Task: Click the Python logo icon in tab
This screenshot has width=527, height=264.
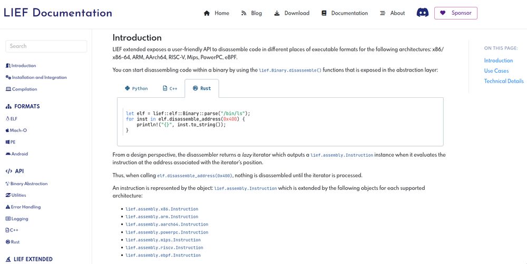Action: (x=128, y=88)
